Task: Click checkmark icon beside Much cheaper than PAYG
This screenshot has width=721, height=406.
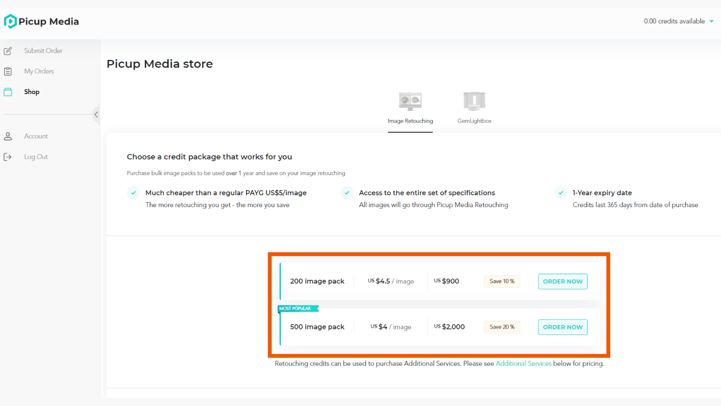Action: (133, 192)
